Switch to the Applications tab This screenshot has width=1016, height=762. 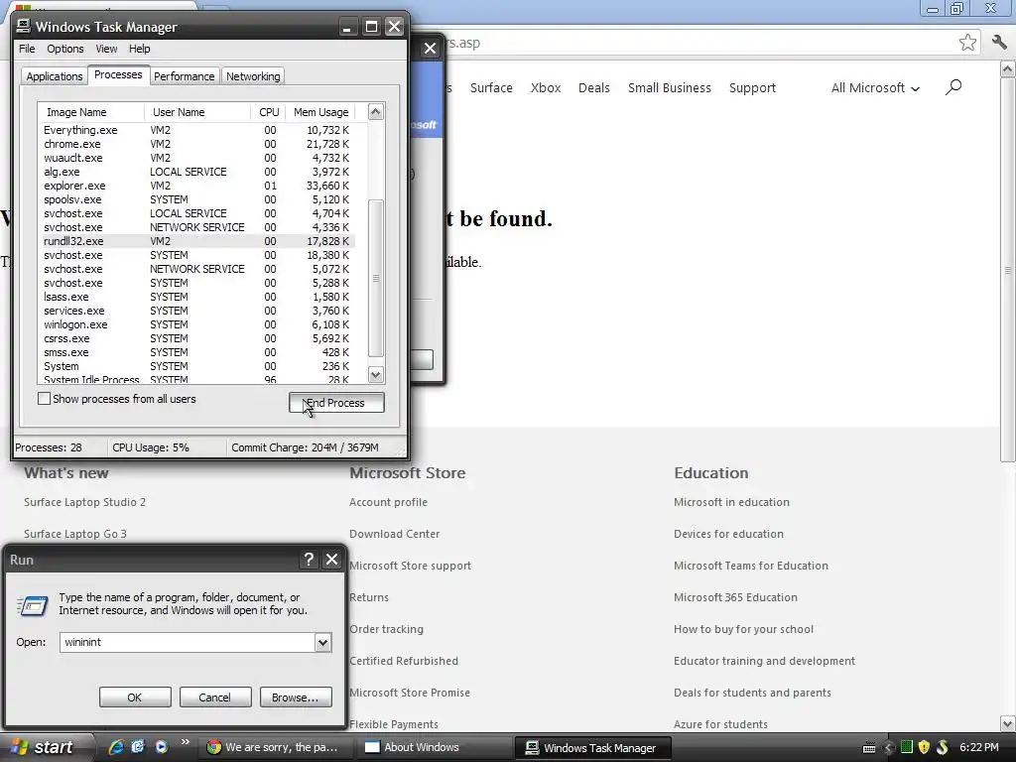(55, 76)
